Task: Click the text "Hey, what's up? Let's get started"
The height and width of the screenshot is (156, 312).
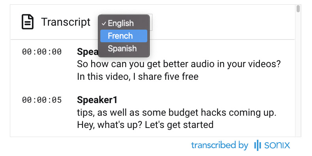Action: [x=145, y=125]
